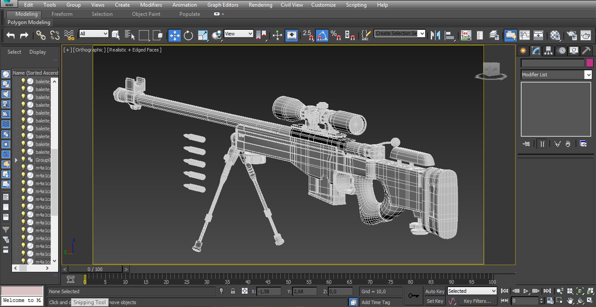Toggle the Selection Lock padlock
This screenshot has height=307, width=596.
pos(233,291)
